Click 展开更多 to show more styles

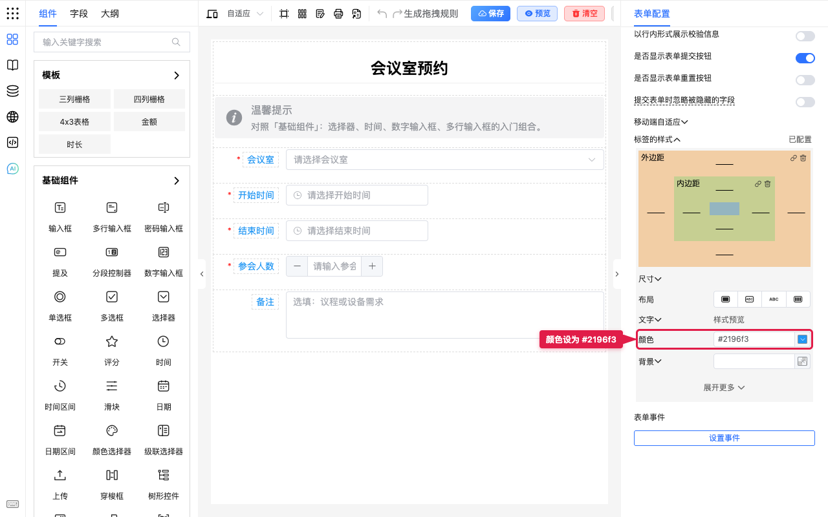point(724,388)
